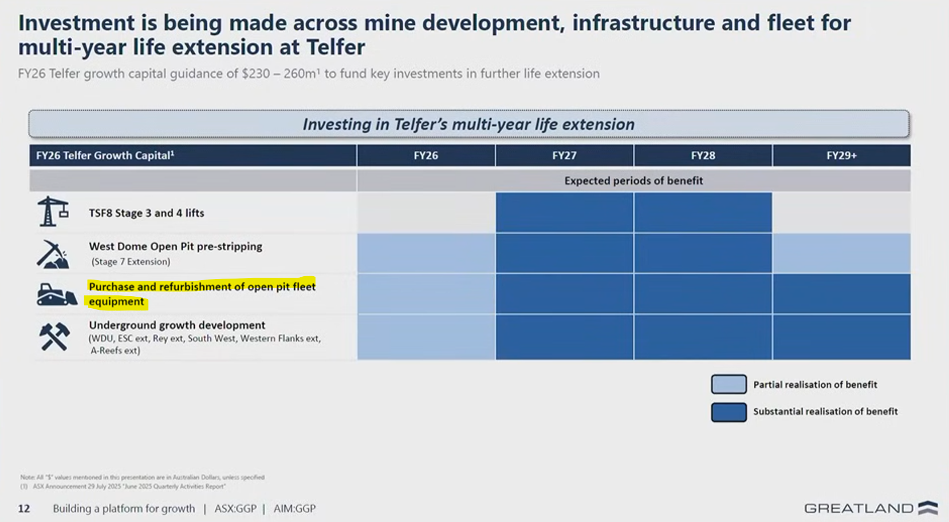Click the crane icon beside TSF8 lifts
949x522 pixels.
click(53, 212)
